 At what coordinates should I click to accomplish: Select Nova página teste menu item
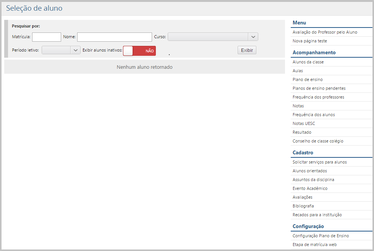click(309, 41)
